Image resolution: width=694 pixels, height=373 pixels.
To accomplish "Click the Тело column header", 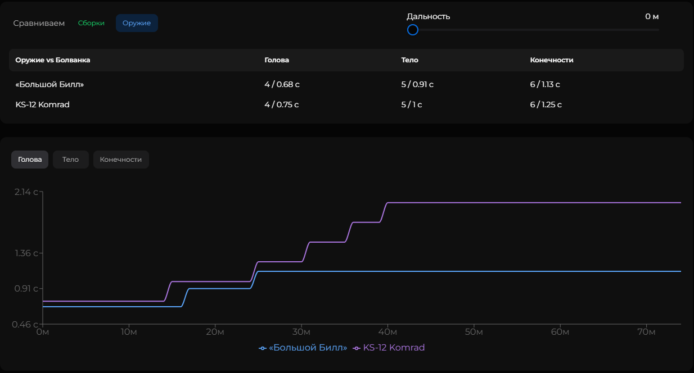I will point(409,60).
